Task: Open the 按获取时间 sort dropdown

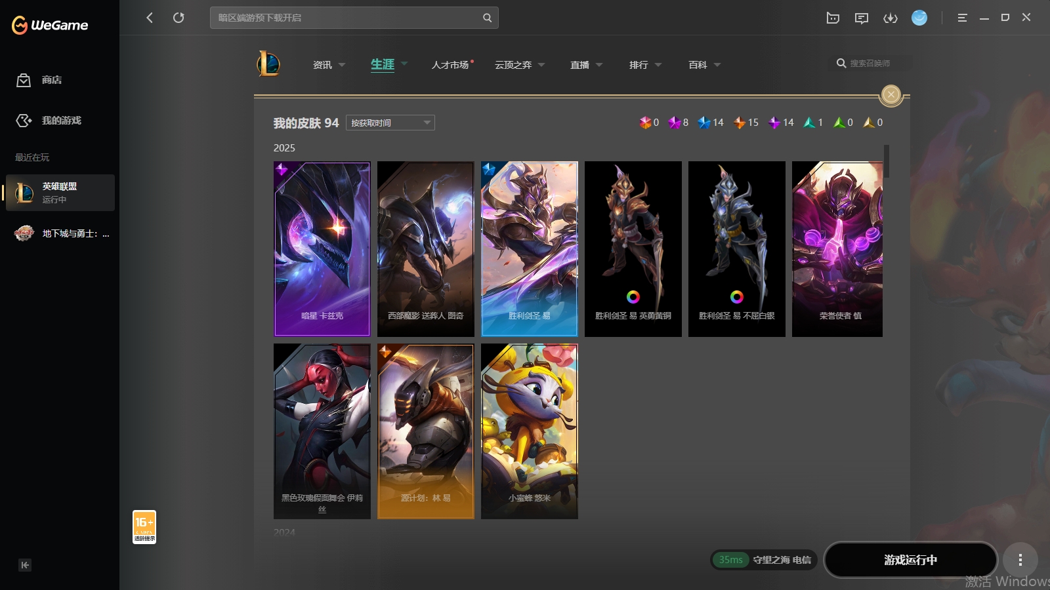Action: (x=390, y=123)
